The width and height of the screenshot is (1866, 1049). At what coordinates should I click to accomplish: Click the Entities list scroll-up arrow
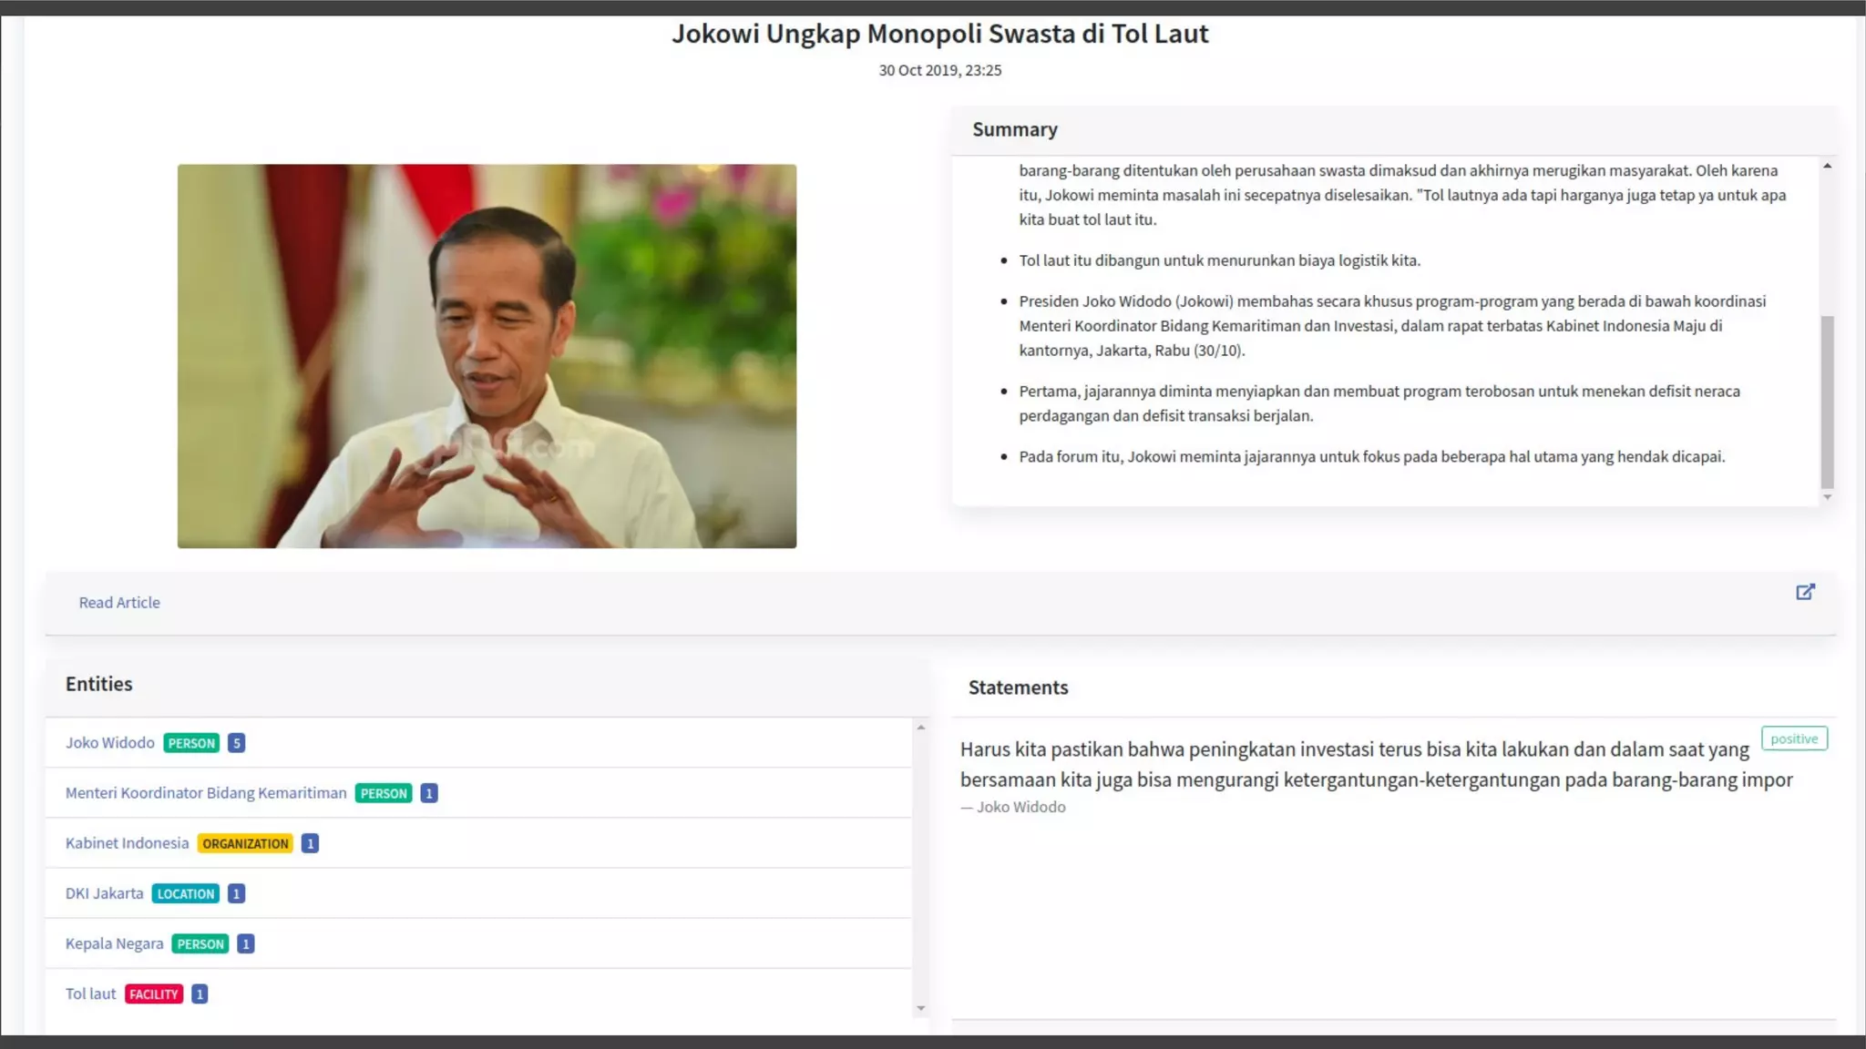[920, 728]
